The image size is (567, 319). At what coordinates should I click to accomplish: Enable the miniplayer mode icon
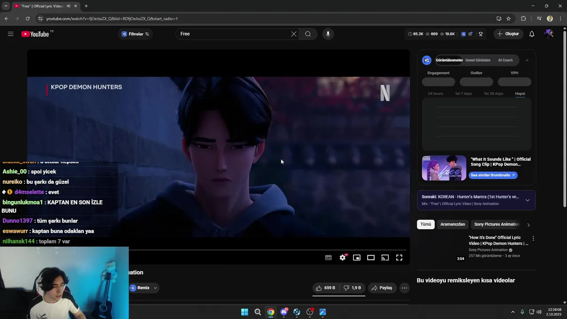click(357, 257)
